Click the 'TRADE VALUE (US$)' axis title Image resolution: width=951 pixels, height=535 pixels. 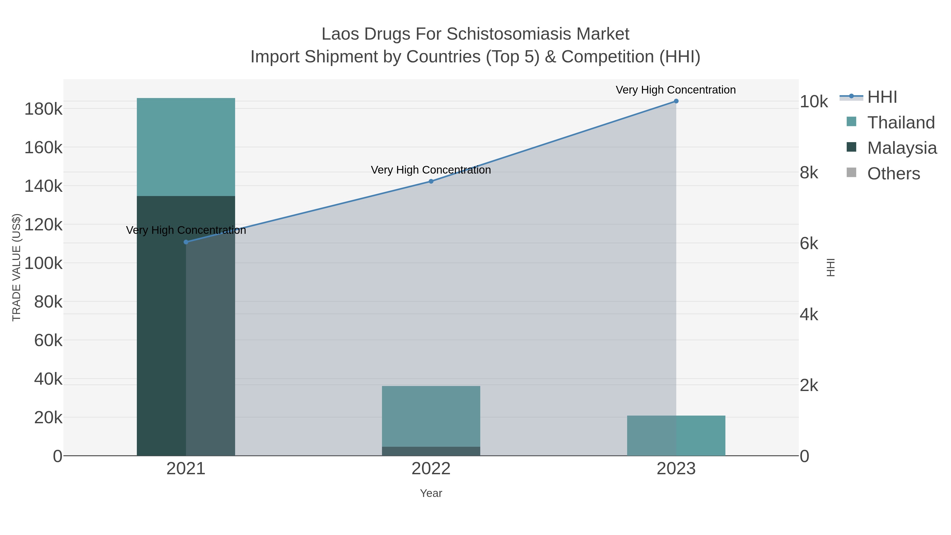coord(17,267)
